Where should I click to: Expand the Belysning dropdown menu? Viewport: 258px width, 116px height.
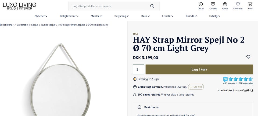(x=121, y=16)
